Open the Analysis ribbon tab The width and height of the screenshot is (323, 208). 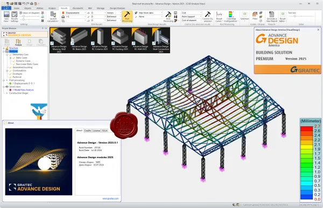click(x=52, y=8)
